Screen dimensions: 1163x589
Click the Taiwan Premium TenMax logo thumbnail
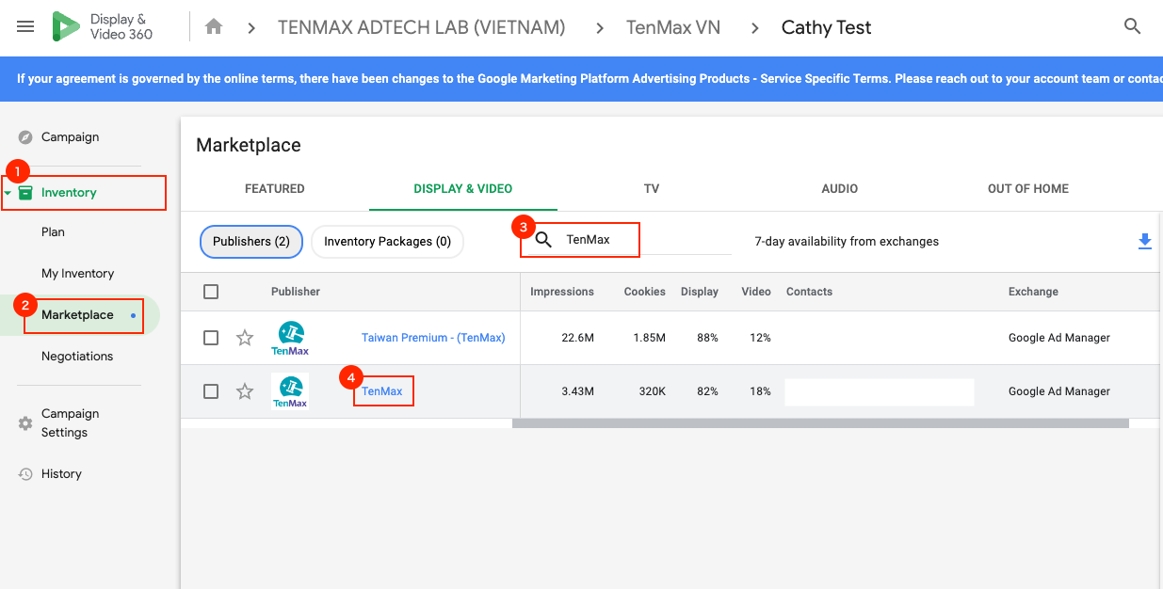point(290,338)
